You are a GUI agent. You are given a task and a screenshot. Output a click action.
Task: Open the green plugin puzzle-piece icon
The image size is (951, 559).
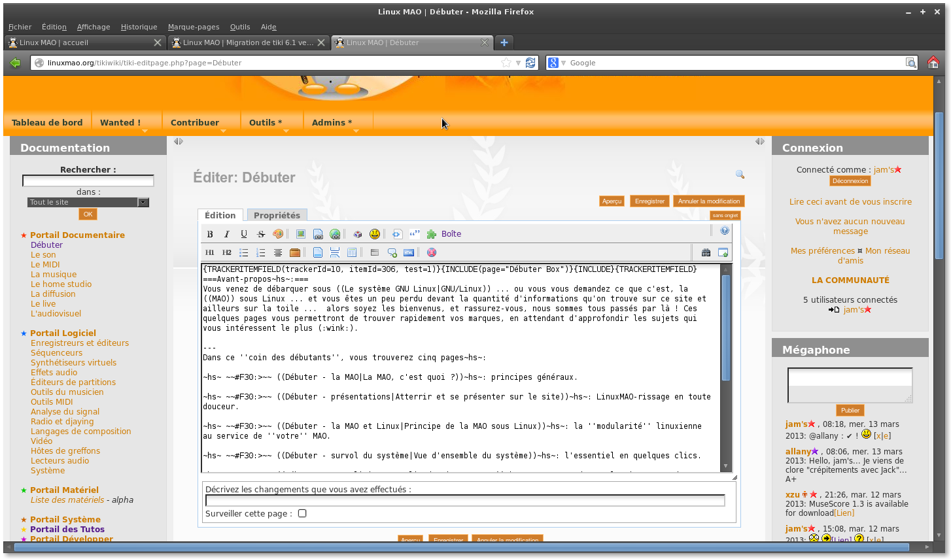click(x=432, y=234)
